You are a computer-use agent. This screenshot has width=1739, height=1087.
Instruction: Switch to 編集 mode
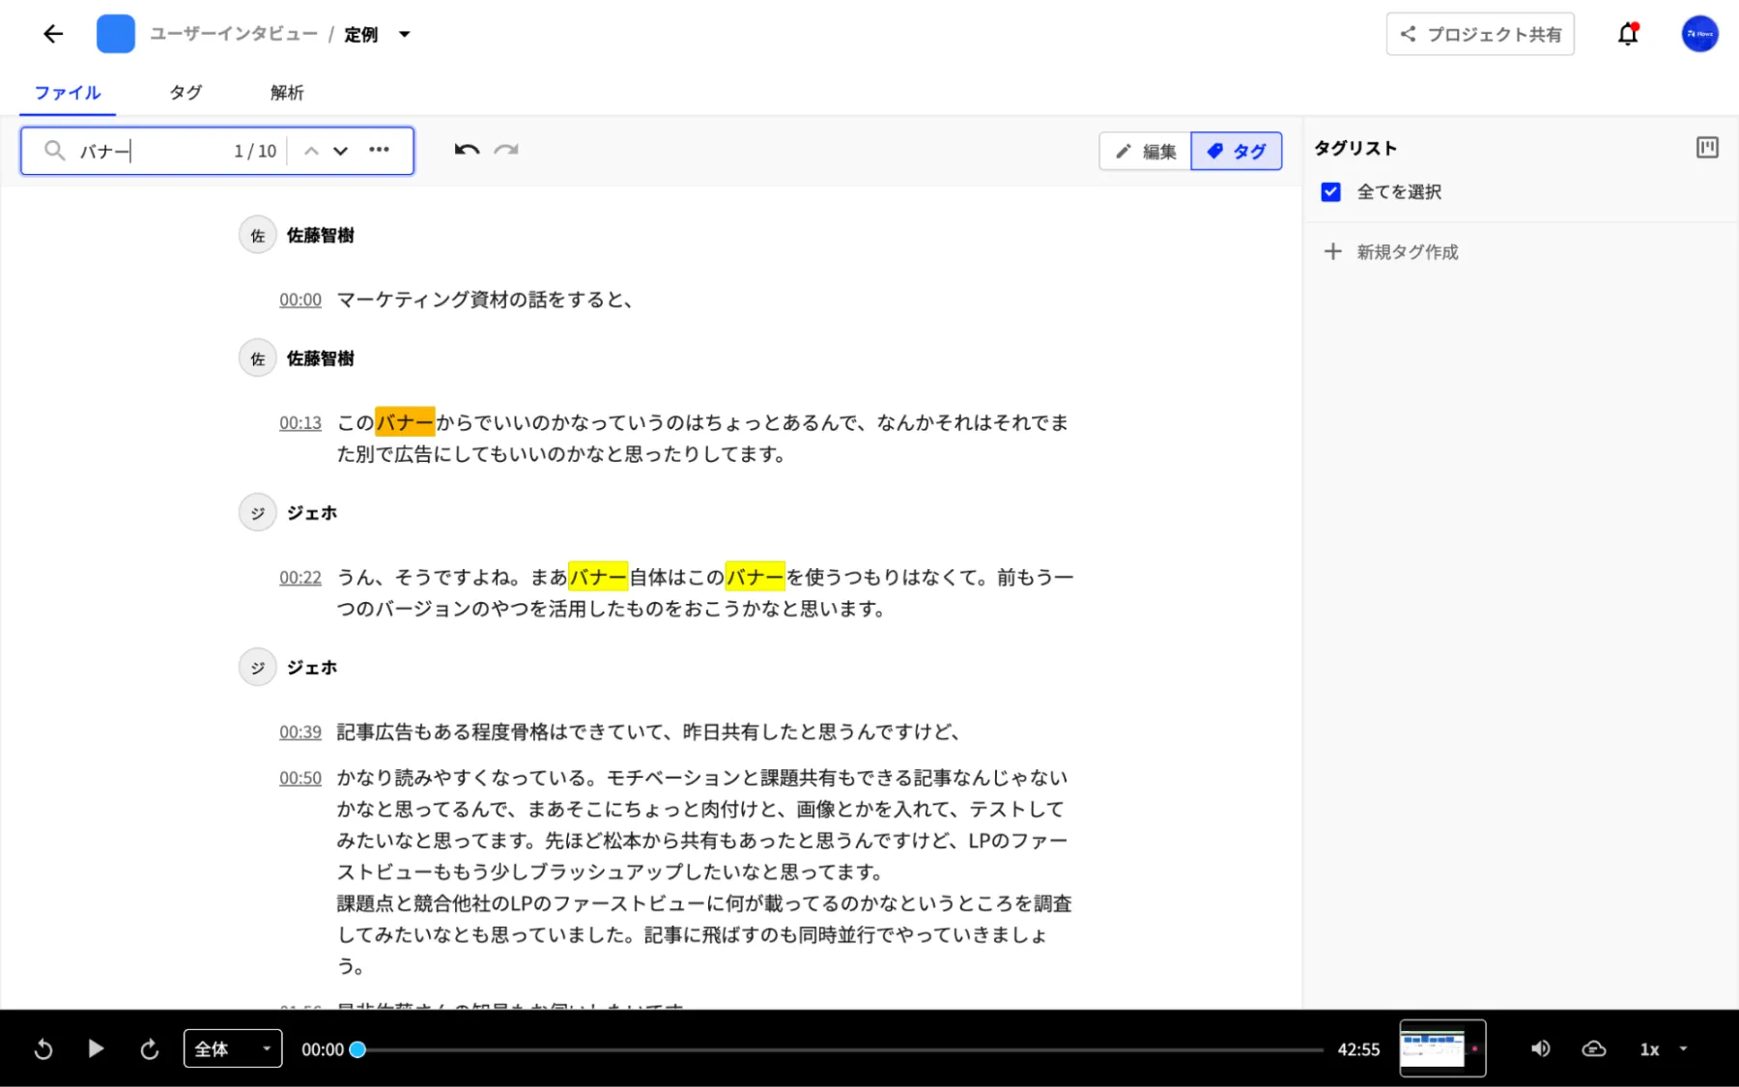1145,151
